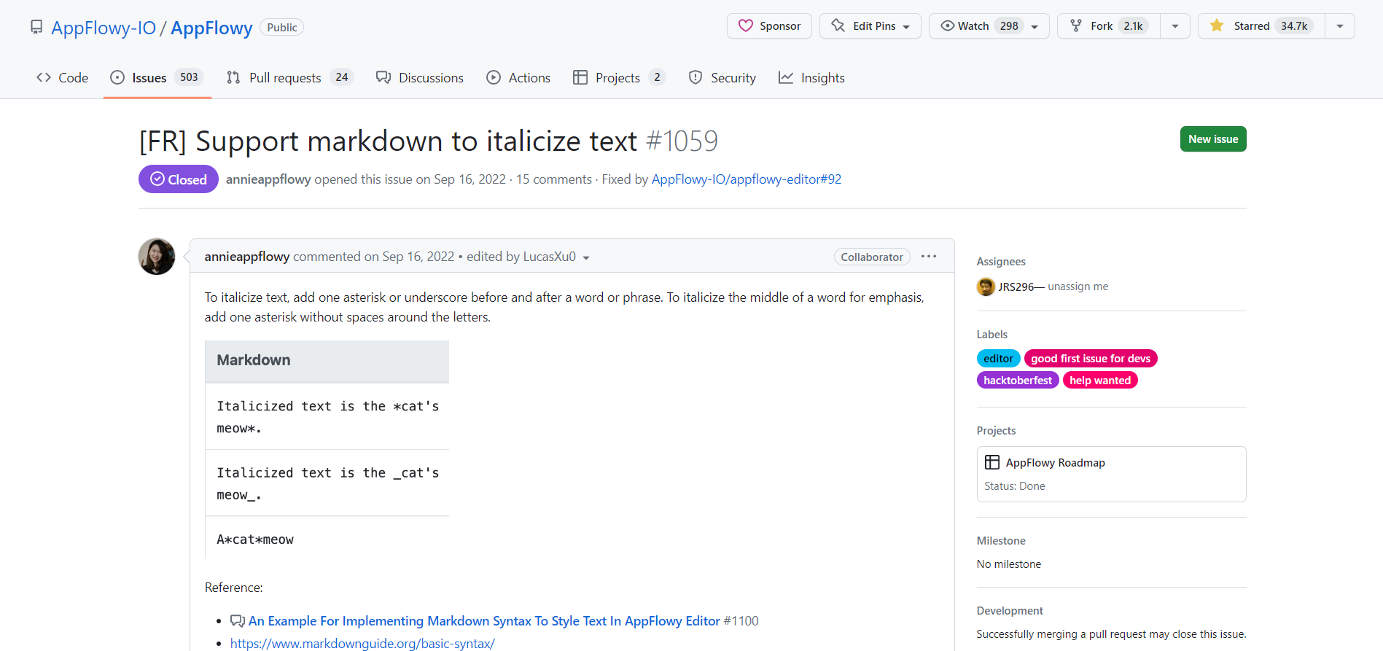Click the Projects table icon in nav

[x=580, y=77]
